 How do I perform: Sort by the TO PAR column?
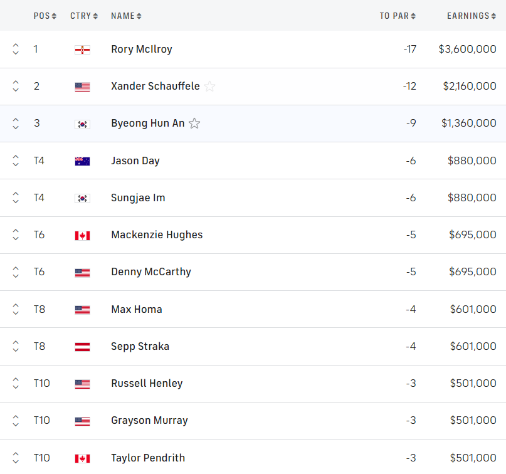398,16
